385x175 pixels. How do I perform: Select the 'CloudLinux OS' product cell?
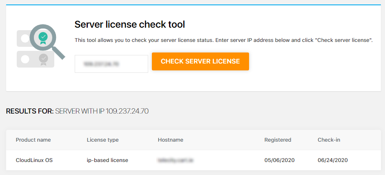(x=34, y=160)
